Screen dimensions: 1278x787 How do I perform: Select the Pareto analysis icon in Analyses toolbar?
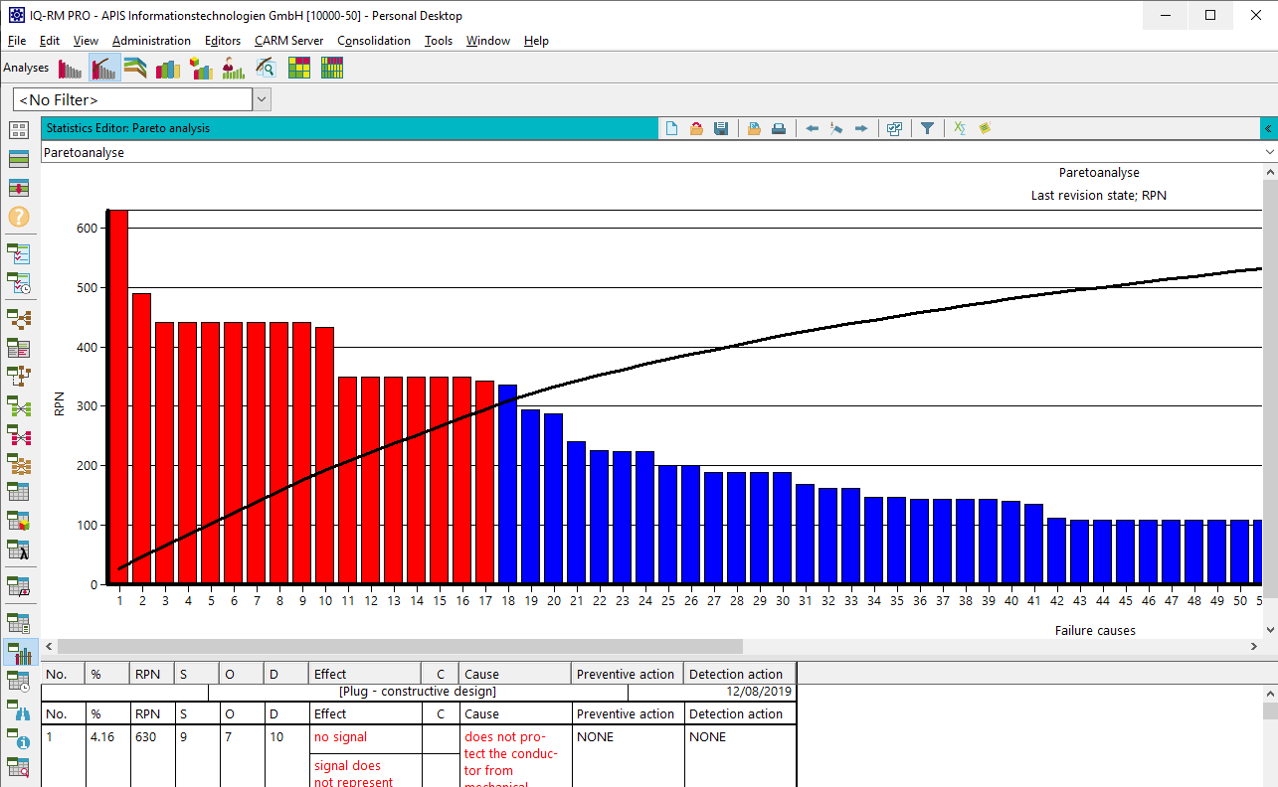pyautogui.click(x=104, y=68)
